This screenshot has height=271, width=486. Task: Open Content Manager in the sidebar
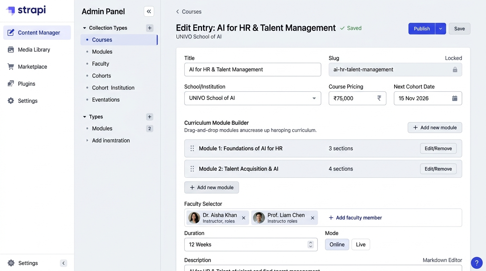point(37,33)
